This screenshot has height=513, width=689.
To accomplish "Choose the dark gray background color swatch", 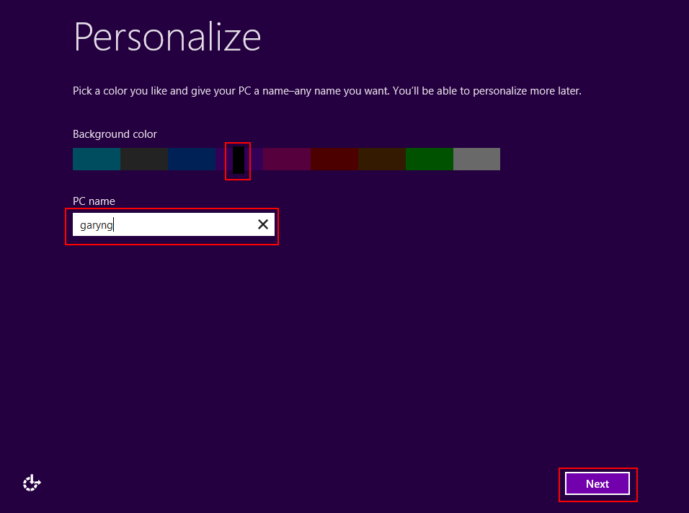I will 144,159.
